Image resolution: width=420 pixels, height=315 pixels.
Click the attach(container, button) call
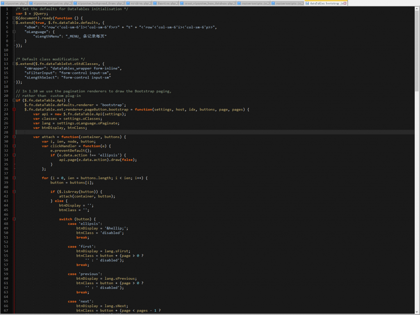point(87,196)
